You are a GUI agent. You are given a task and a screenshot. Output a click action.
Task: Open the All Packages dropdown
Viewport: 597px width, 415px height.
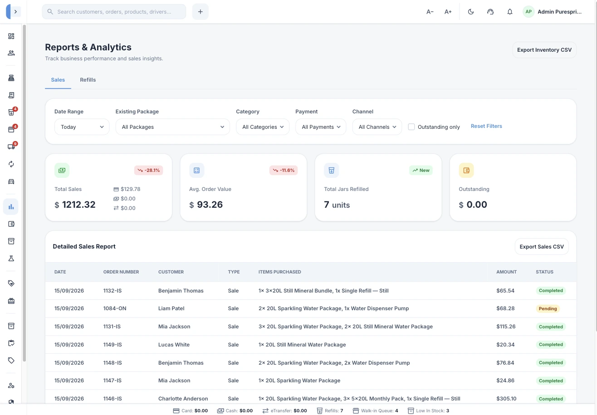click(173, 127)
